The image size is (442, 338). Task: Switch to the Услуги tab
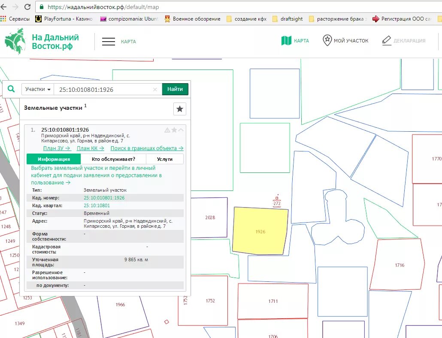(165, 159)
